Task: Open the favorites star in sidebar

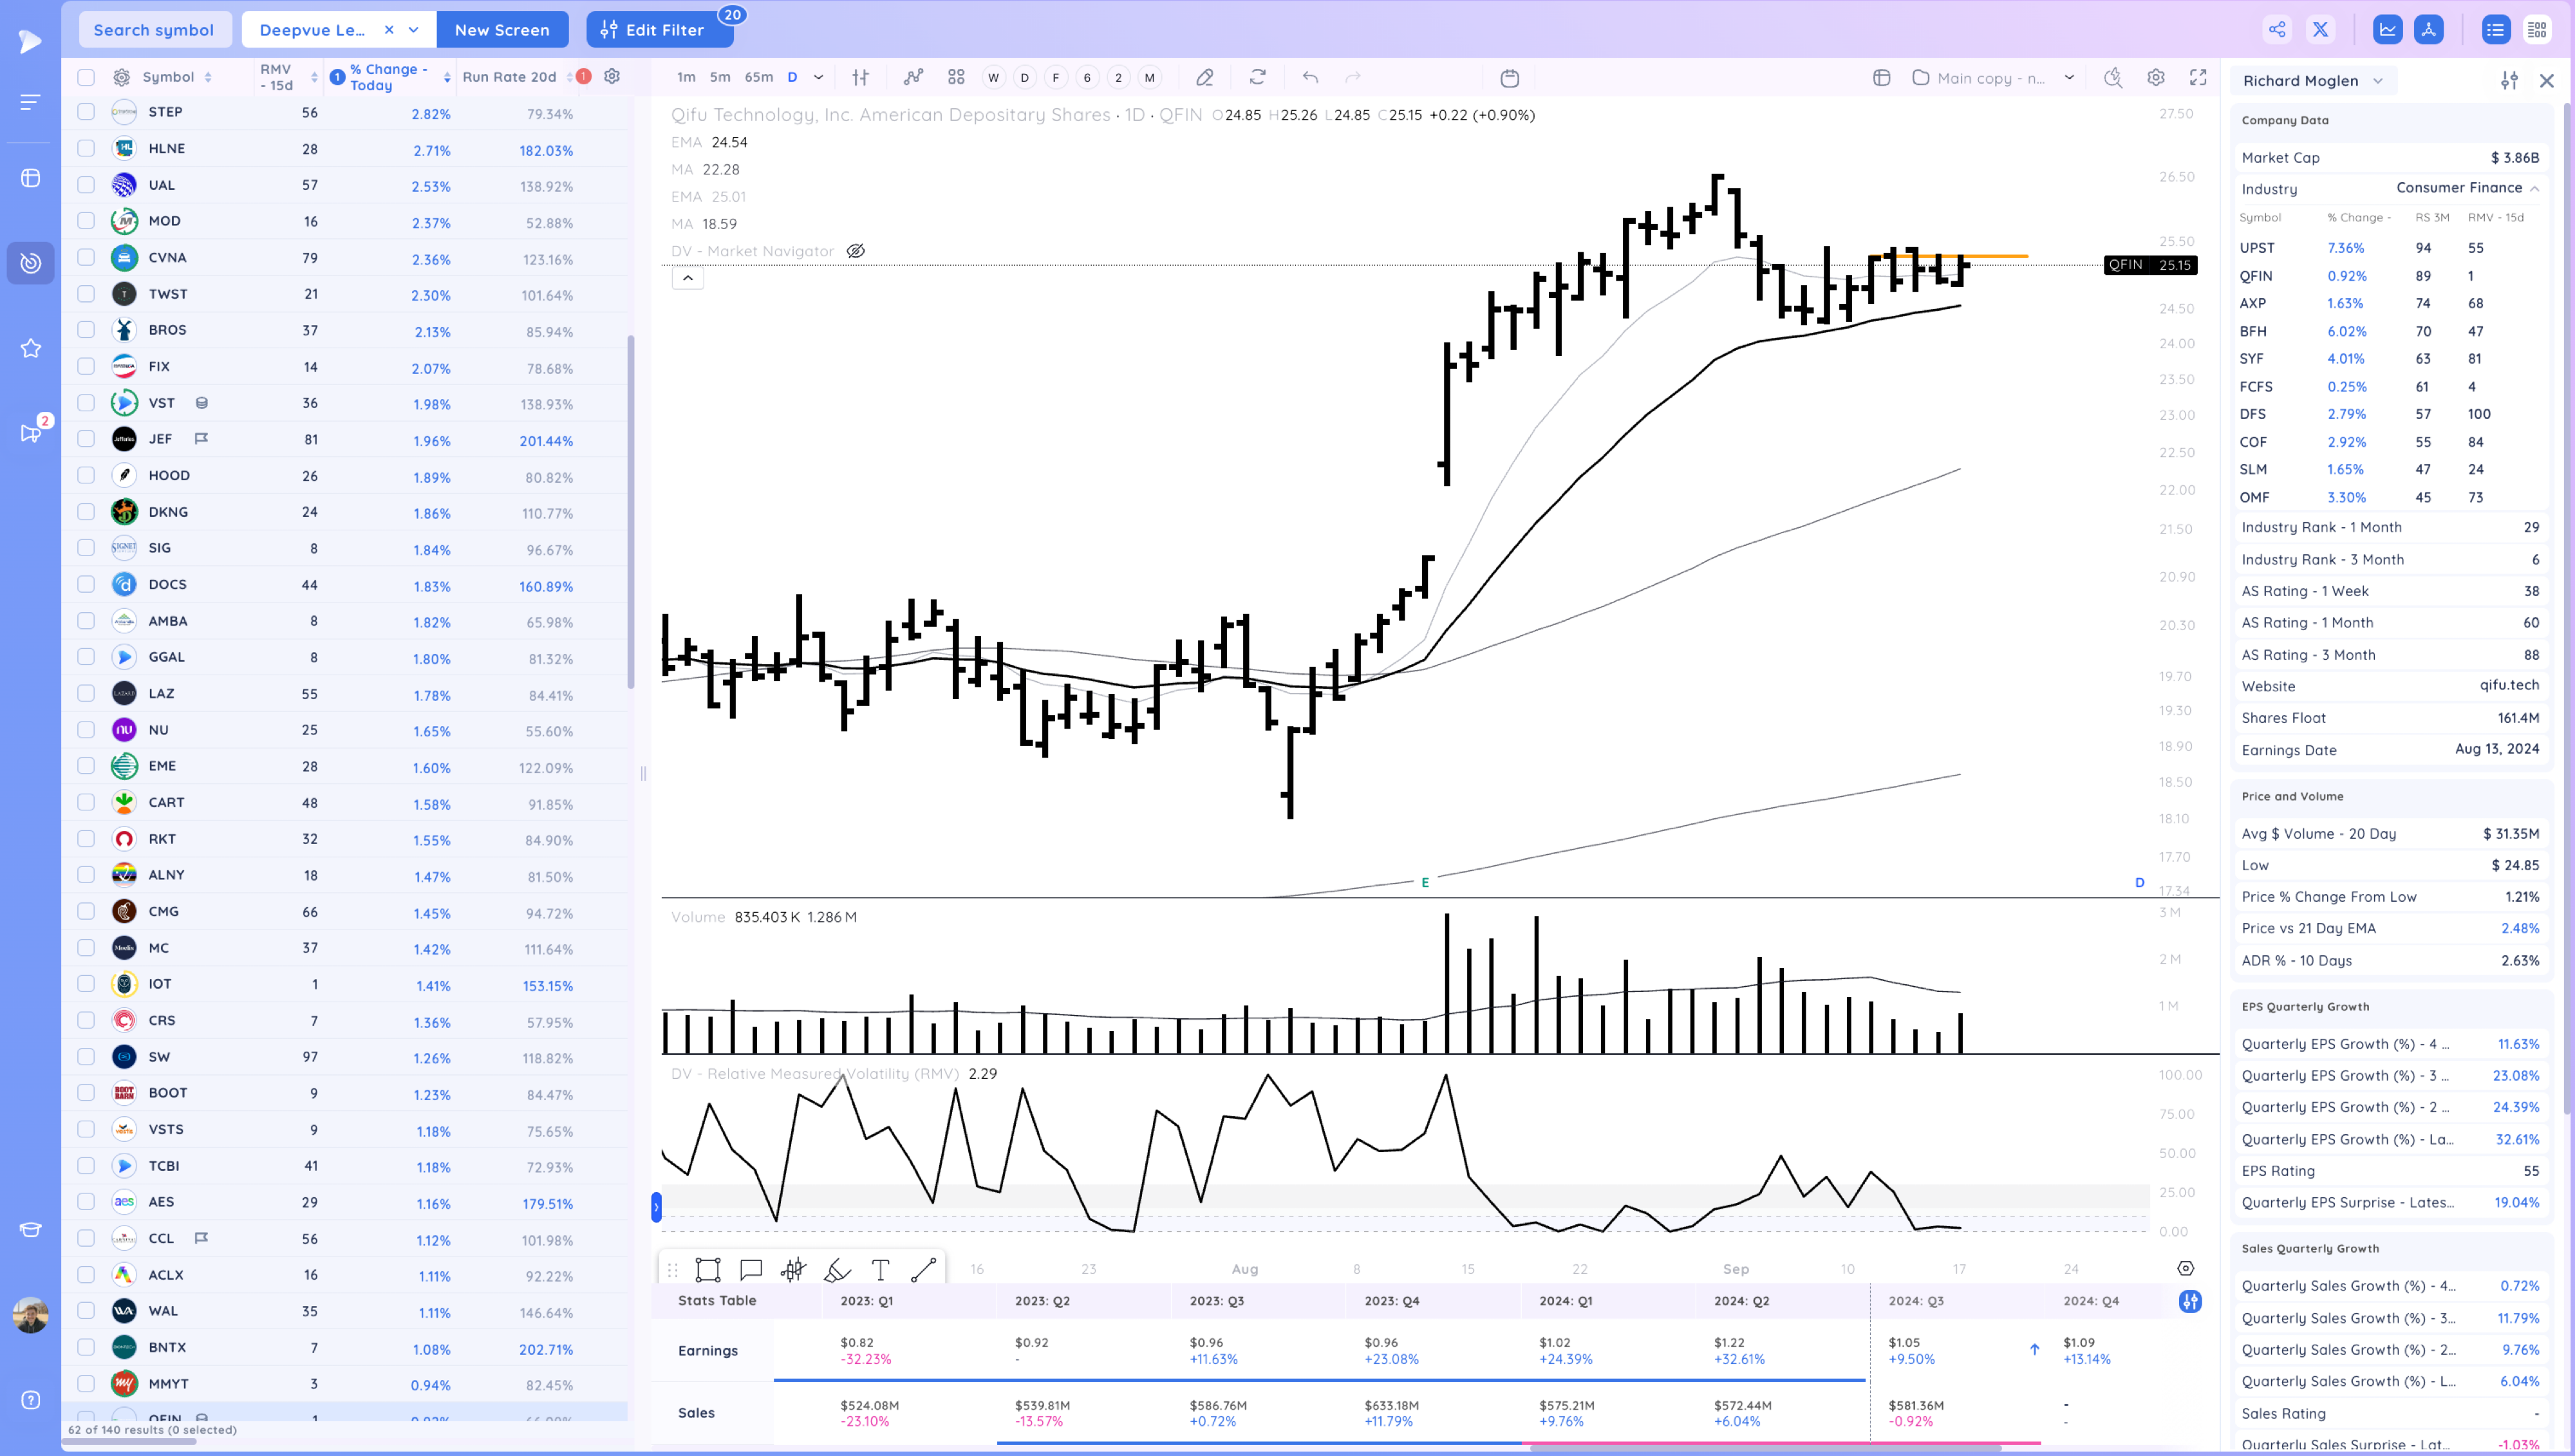Action: [x=31, y=348]
